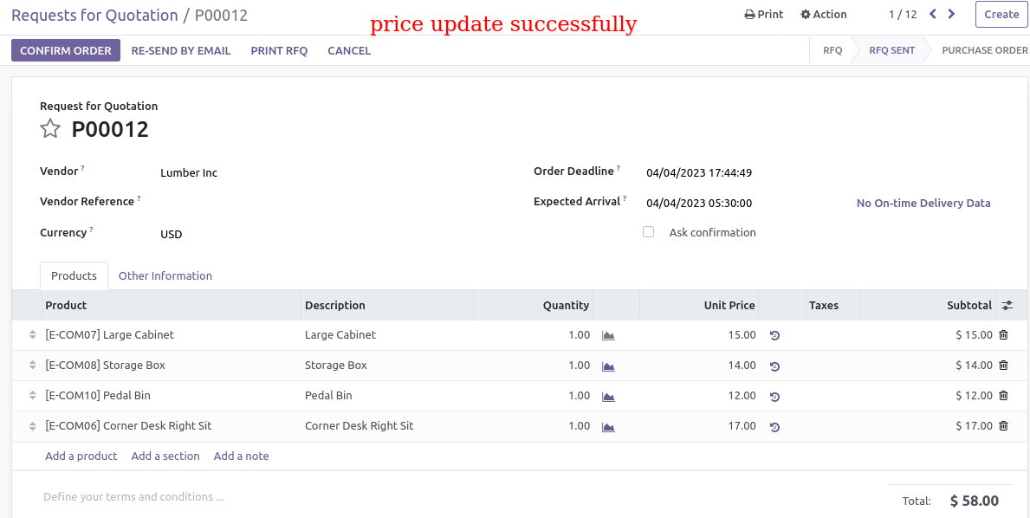Go to previous record arrow
Viewport: 1030px width, 518px height.
[933, 14]
